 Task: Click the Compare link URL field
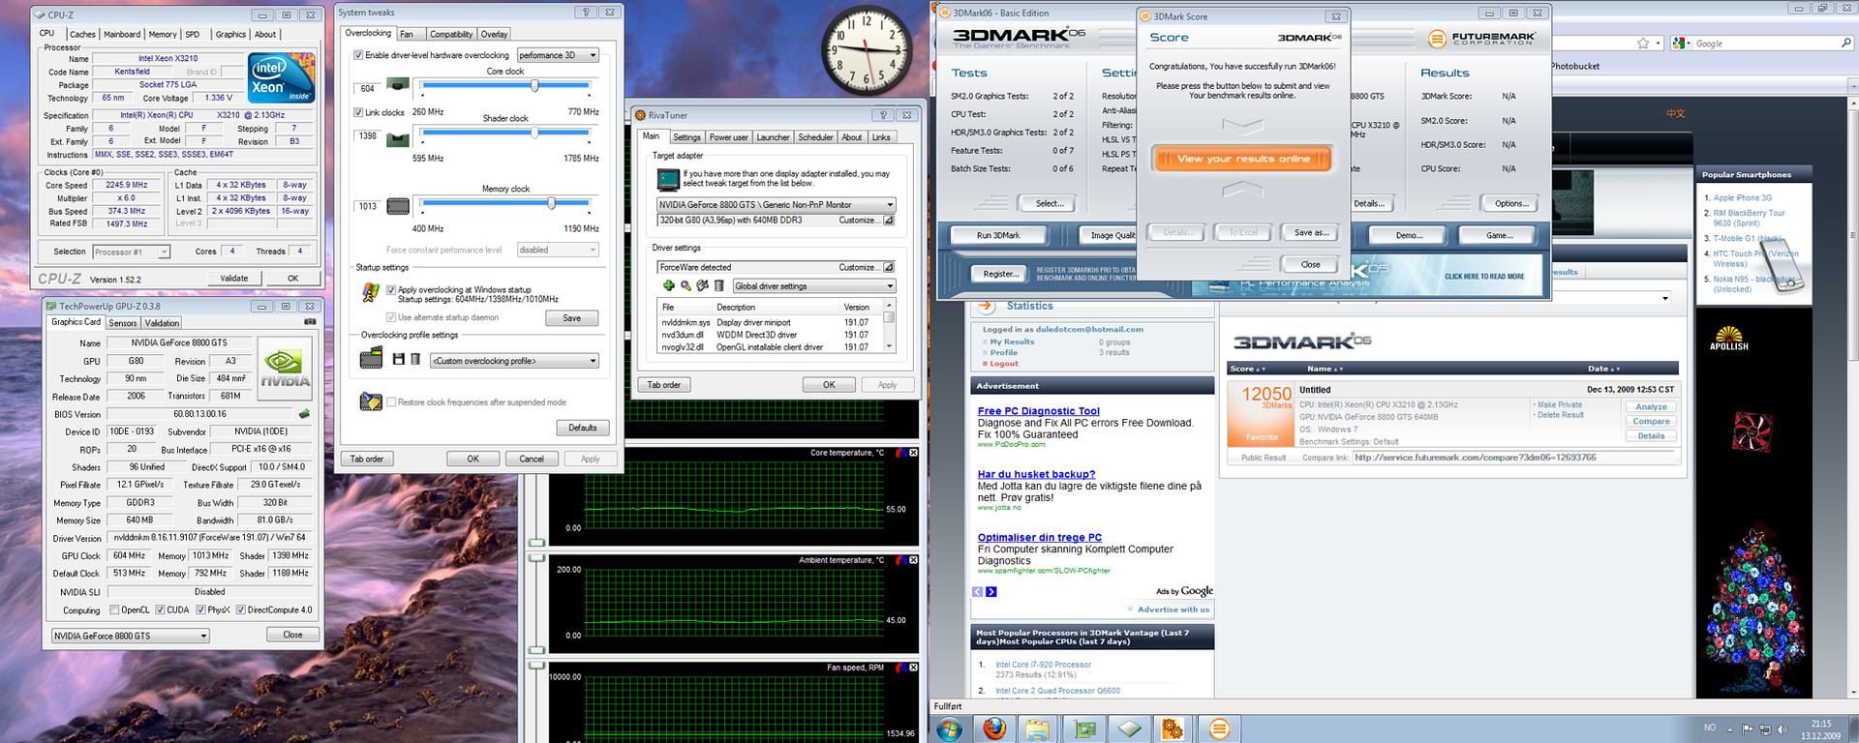(1513, 458)
